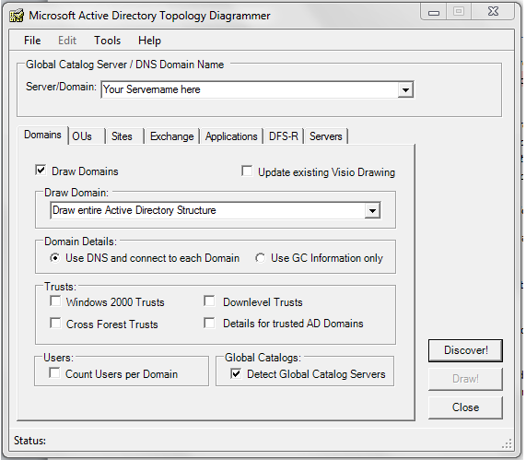The height and width of the screenshot is (460, 526).
Task: Switch to the Exchange tab
Action: point(171,136)
